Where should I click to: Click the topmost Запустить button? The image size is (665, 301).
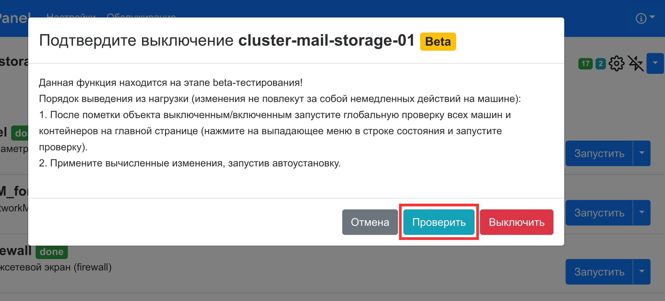(x=599, y=153)
